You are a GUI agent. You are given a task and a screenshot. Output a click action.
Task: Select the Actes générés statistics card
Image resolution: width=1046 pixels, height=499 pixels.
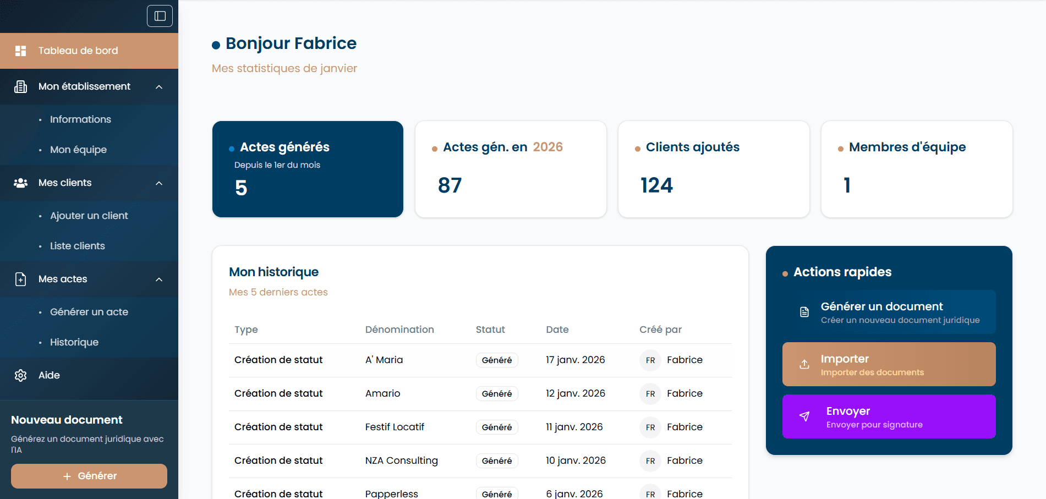[x=308, y=169]
